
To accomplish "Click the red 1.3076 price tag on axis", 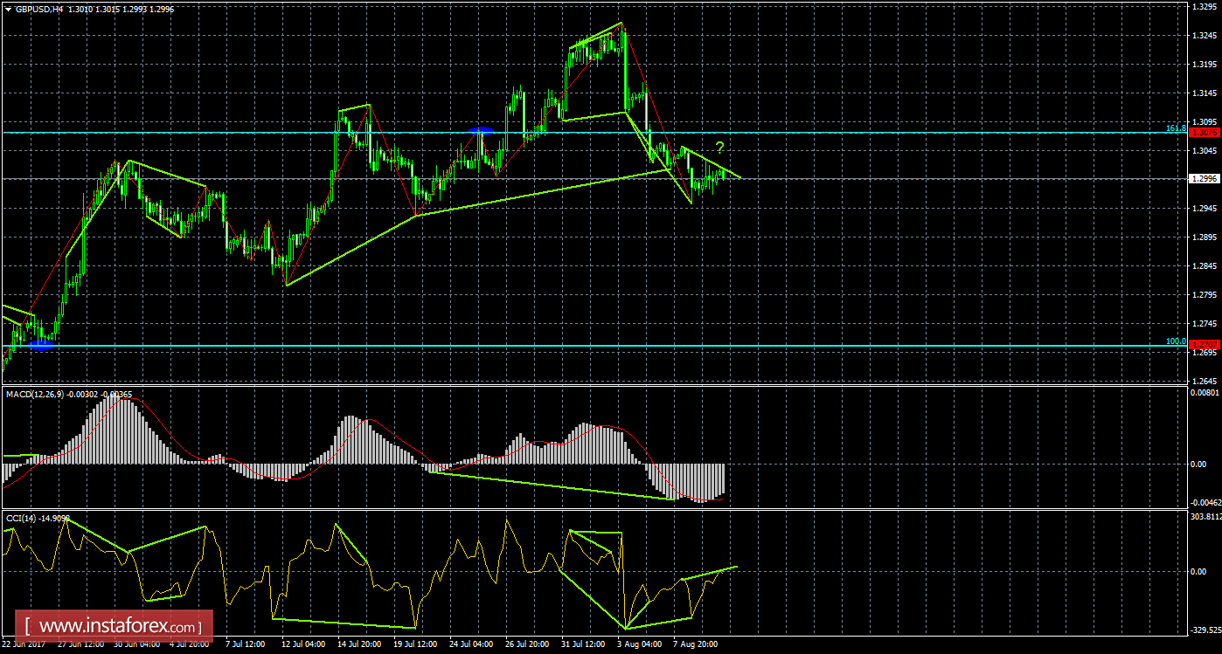I will pos(1205,133).
